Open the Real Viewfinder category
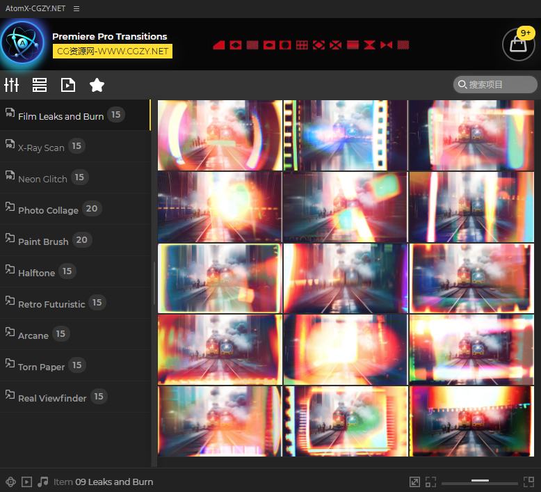Viewport: 541px width, 492px height. point(75,397)
